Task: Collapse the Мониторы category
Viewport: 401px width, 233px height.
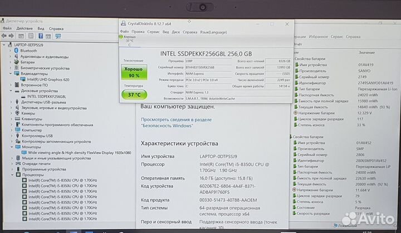Action: (12, 147)
